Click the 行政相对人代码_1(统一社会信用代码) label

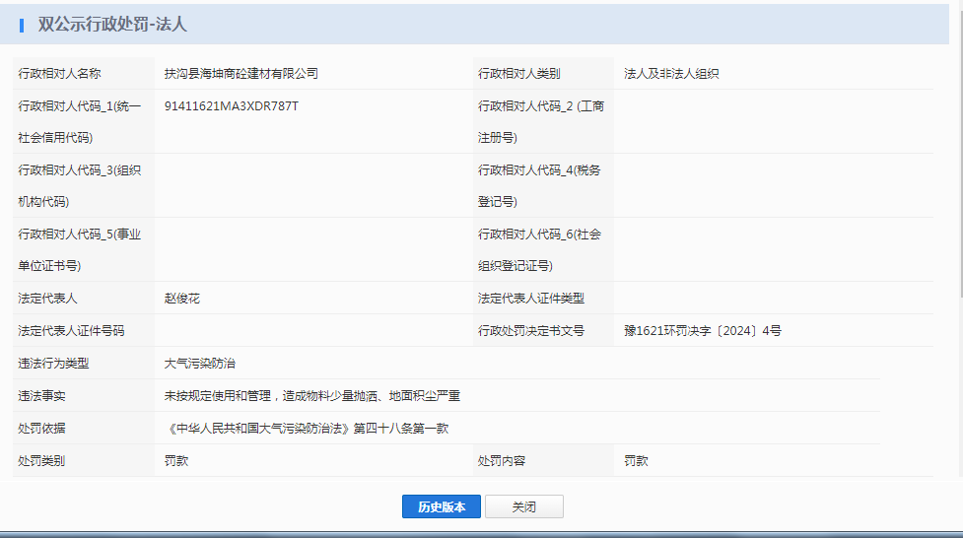(x=80, y=121)
